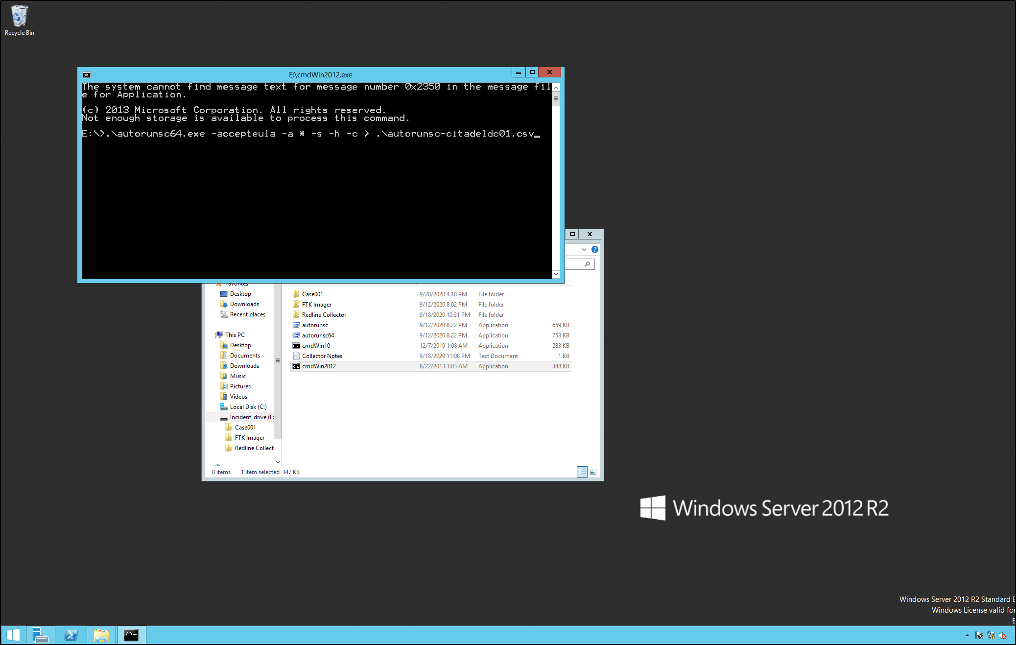Click the 659 KB size cell

561,325
